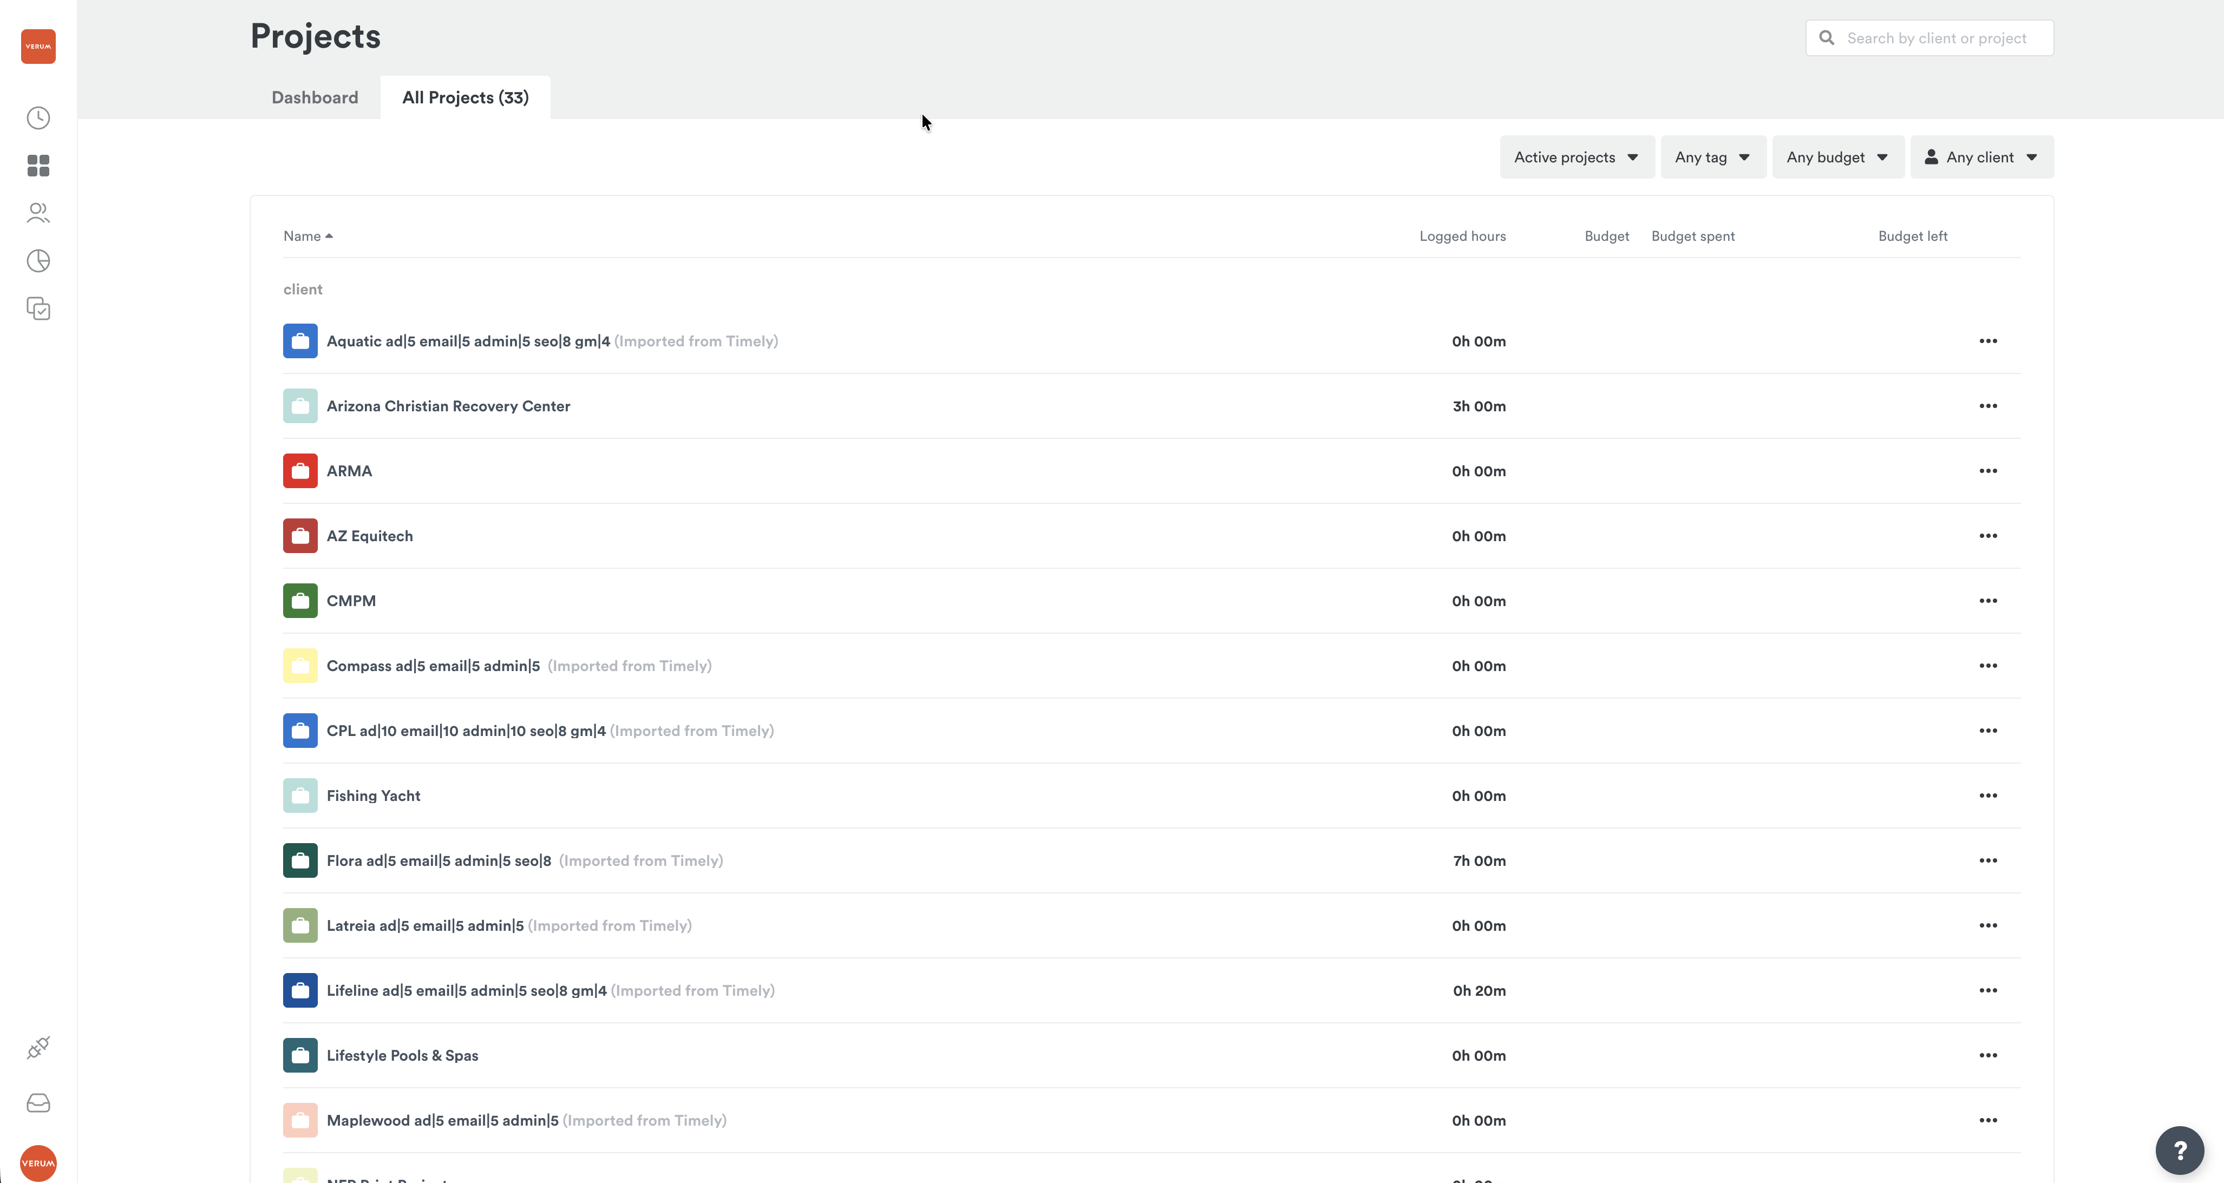Viewport: 2224px width, 1183px height.
Task: Open the more options menu for Lifestyle Pools & Spas
Action: pyautogui.click(x=1988, y=1055)
